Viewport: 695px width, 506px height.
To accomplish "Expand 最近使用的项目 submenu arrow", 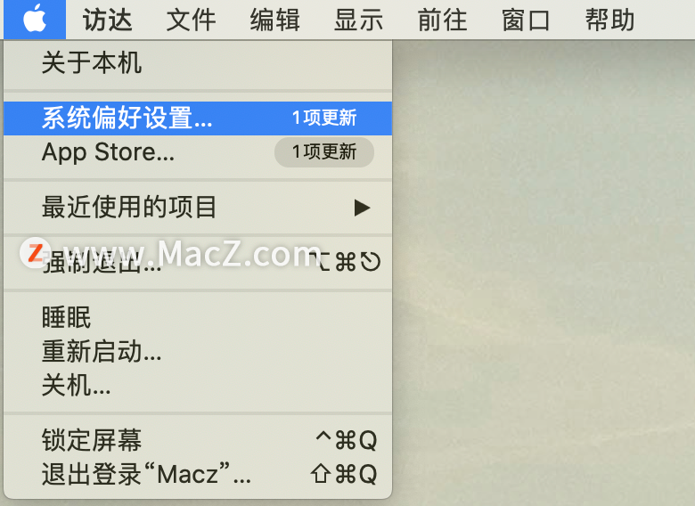I will [362, 208].
